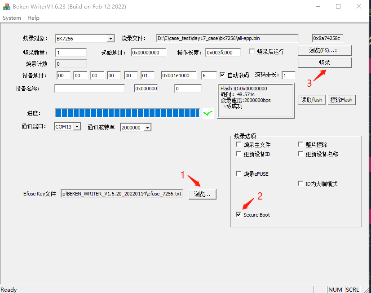Enable the 烧录eFUSE checkbox
Viewport: 371px width, 293px height.
click(x=238, y=174)
